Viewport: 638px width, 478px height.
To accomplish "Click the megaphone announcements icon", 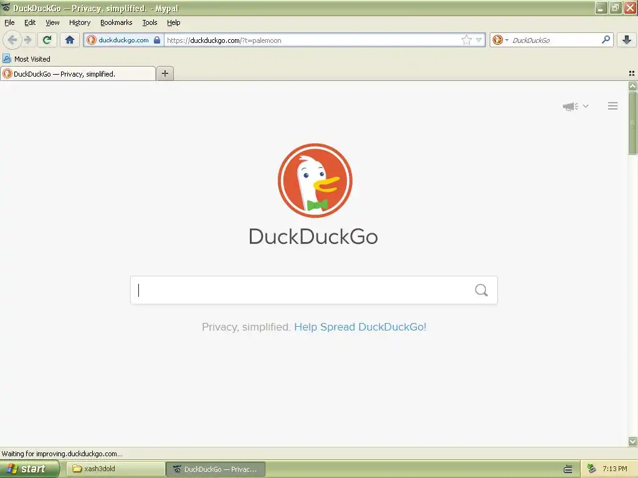I will [571, 106].
